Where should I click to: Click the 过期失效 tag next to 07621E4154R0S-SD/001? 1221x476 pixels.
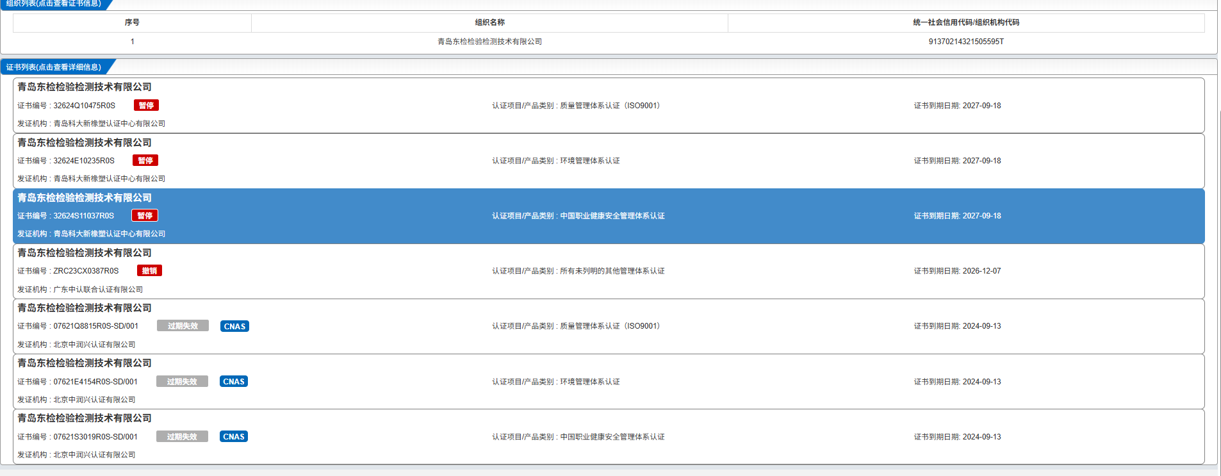182,381
